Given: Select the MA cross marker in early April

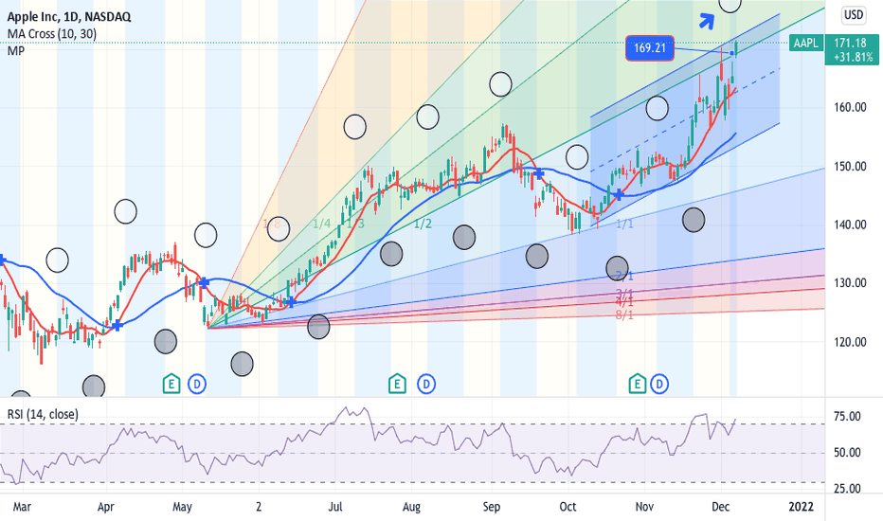Looking at the screenshot, I should [117, 325].
